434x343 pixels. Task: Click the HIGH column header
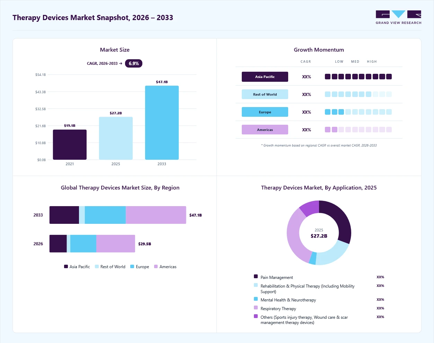click(x=372, y=62)
